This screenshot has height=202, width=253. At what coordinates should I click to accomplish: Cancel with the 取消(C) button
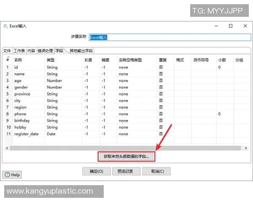(x=156, y=171)
